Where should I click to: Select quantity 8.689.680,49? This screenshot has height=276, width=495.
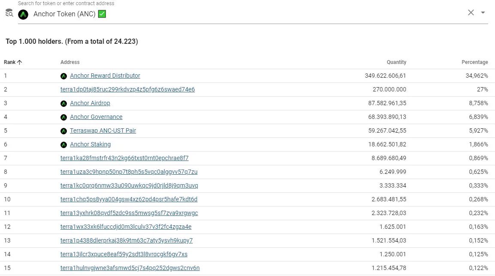[389, 158]
